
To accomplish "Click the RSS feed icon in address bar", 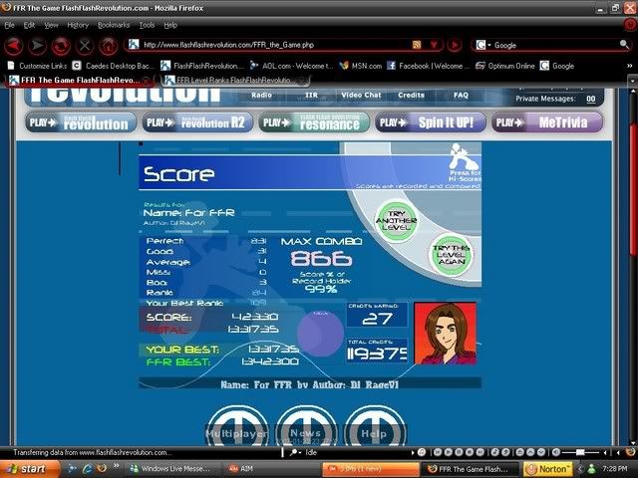I will point(417,45).
